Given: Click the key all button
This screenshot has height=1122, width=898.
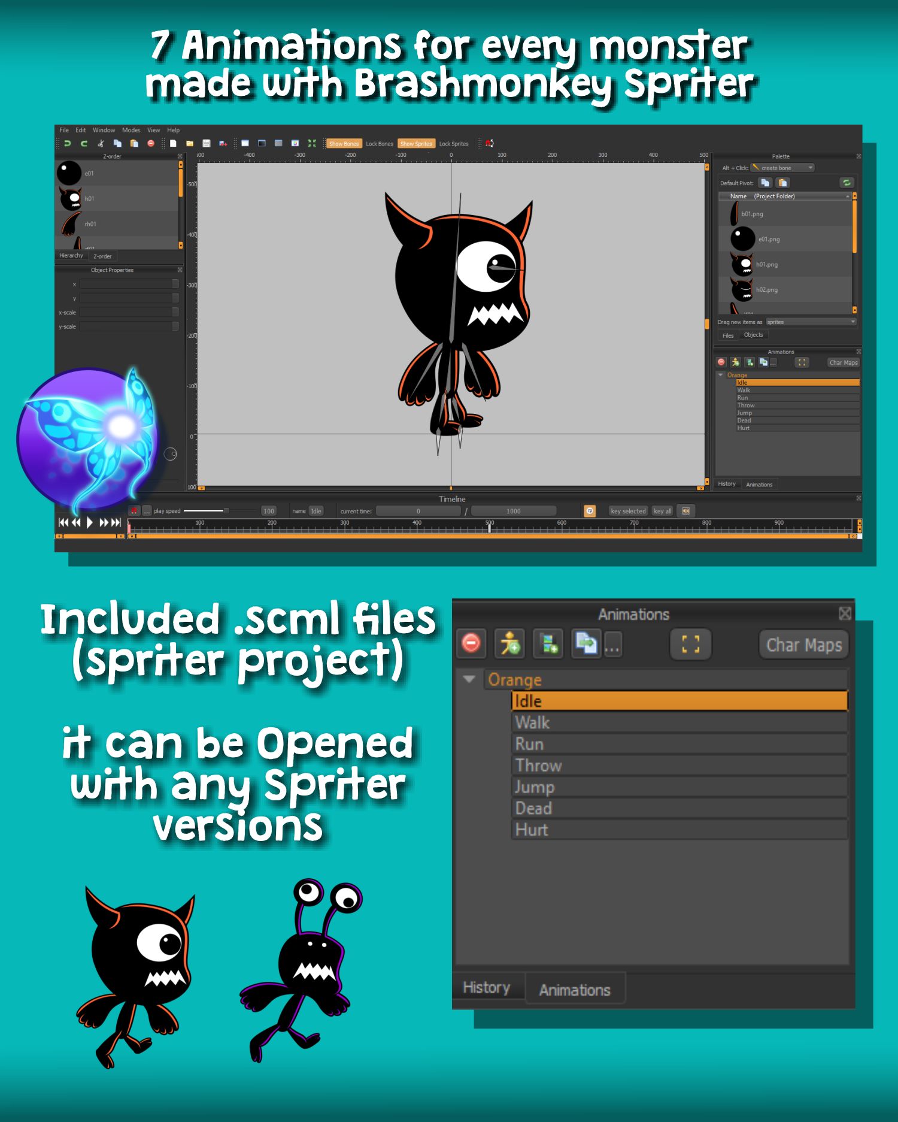Looking at the screenshot, I should (x=663, y=511).
